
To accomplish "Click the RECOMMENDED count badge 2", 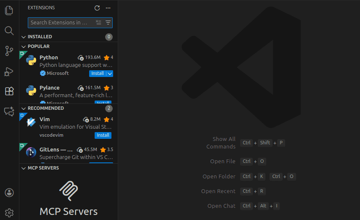I will click(x=109, y=108).
